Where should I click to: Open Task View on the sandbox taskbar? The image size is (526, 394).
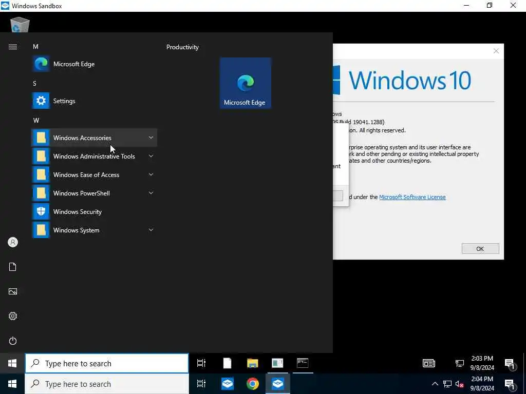201,363
